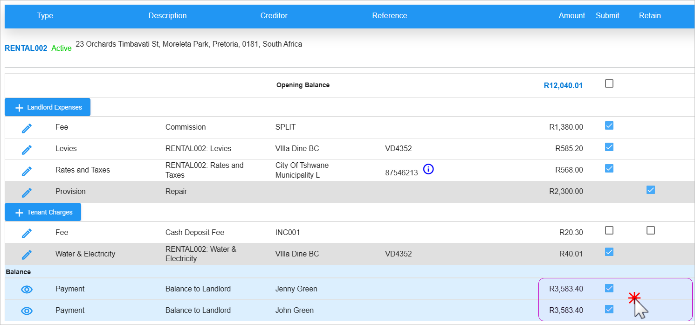Click the R40.01 amount
Viewport: 695px width, 325px height.
[571, 254]
